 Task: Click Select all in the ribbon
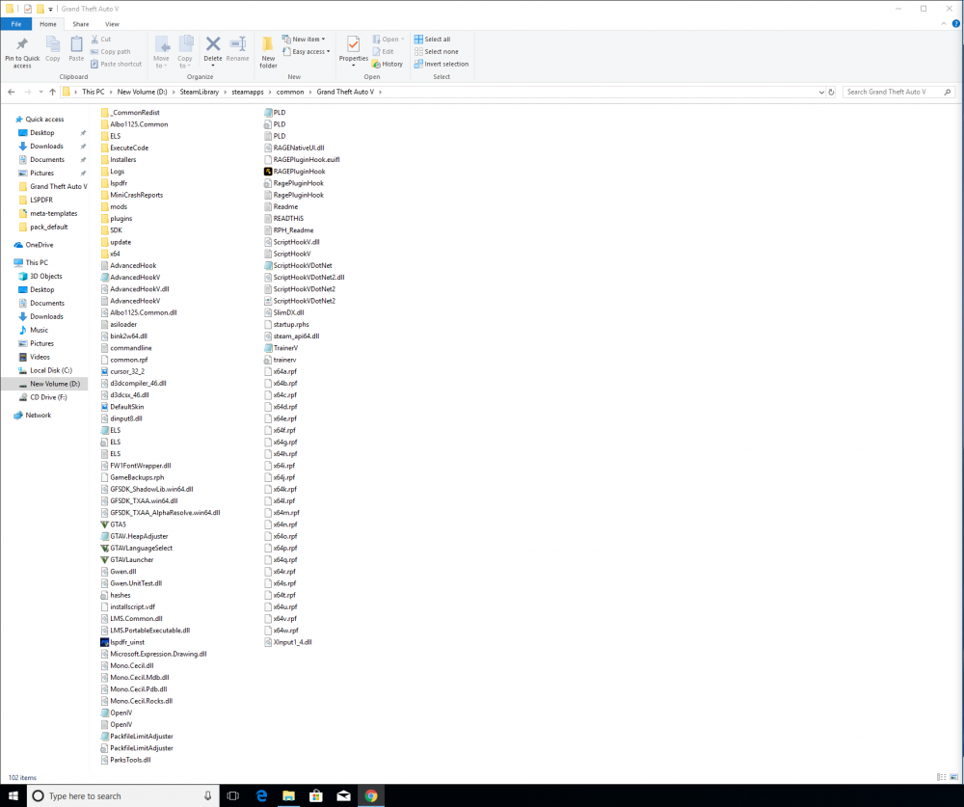tap(432, 40)
